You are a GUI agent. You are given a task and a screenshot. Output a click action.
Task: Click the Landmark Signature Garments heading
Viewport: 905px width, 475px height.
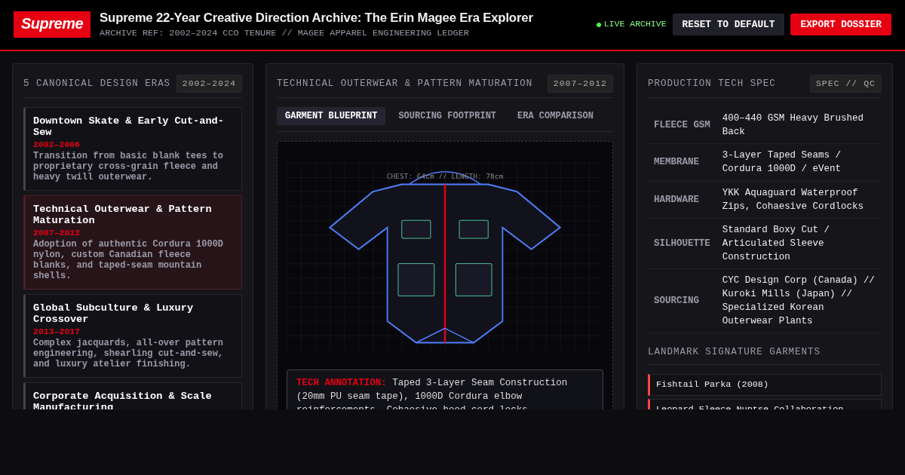pyautogui.click(x=734, y=352)
